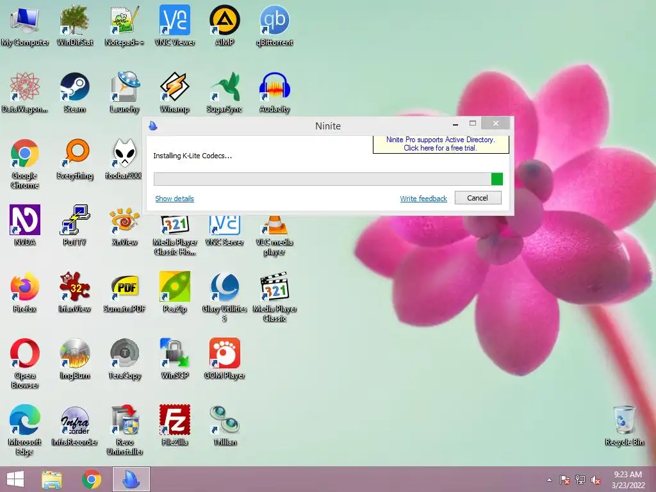656x492 pixels.
Task: Select the SumatraPDF desktop shortcut
Action: click(124, 293)
